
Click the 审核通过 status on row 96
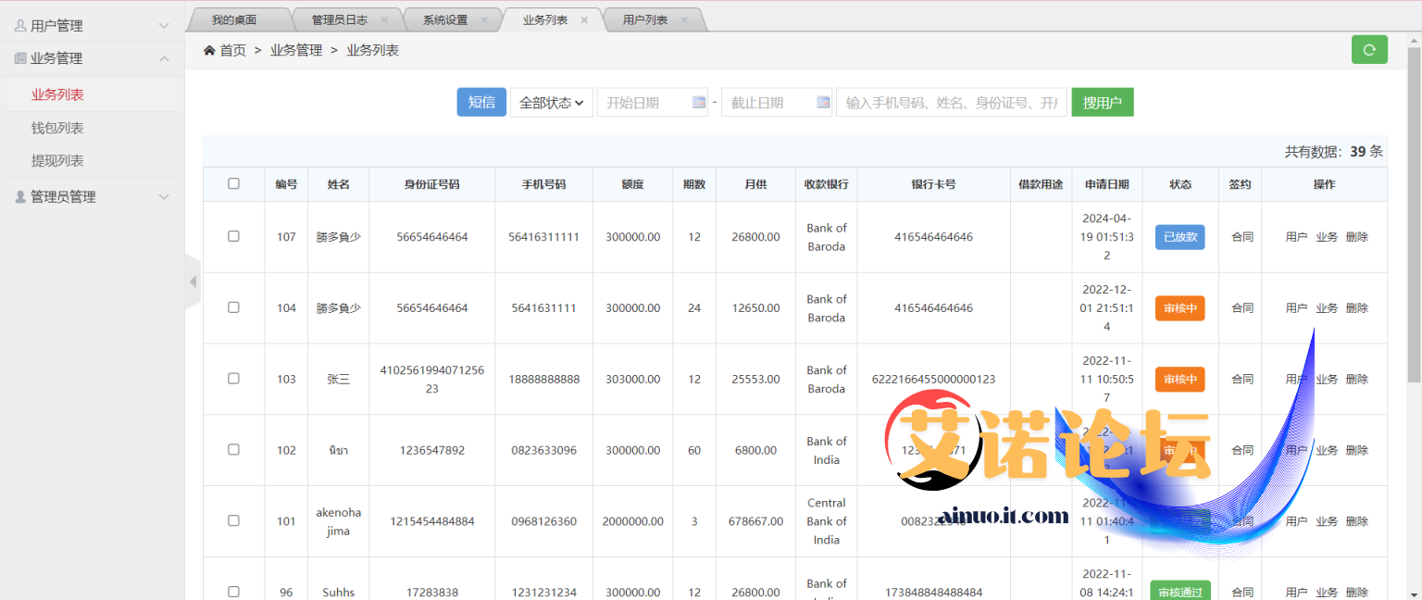click(x=1180, y=591)
